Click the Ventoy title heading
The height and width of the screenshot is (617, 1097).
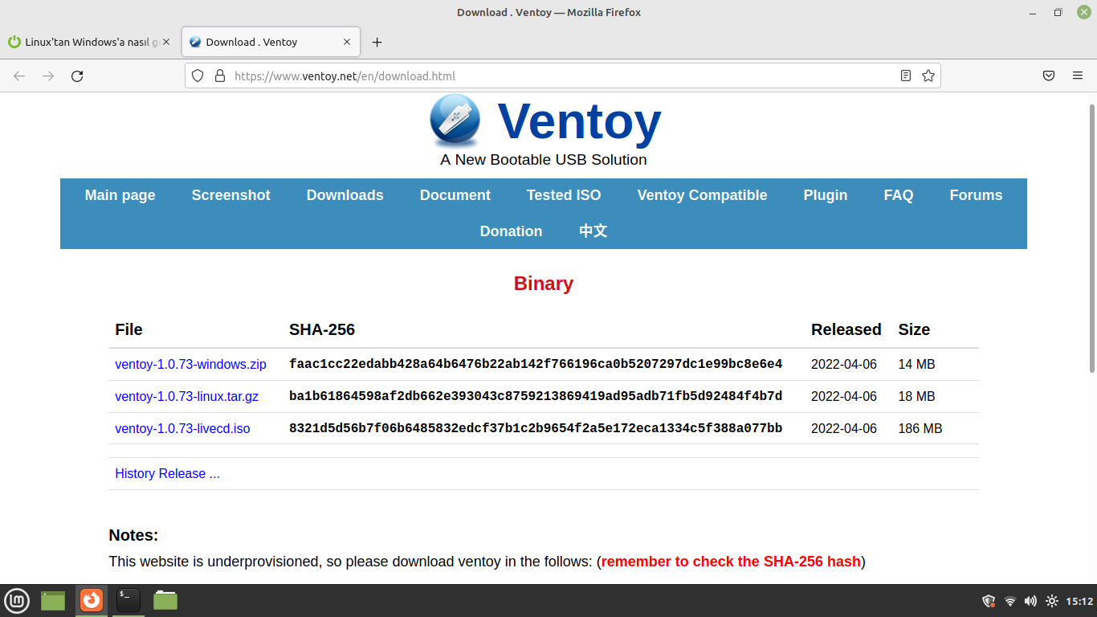pyautogui.click(x=579, y=121)
